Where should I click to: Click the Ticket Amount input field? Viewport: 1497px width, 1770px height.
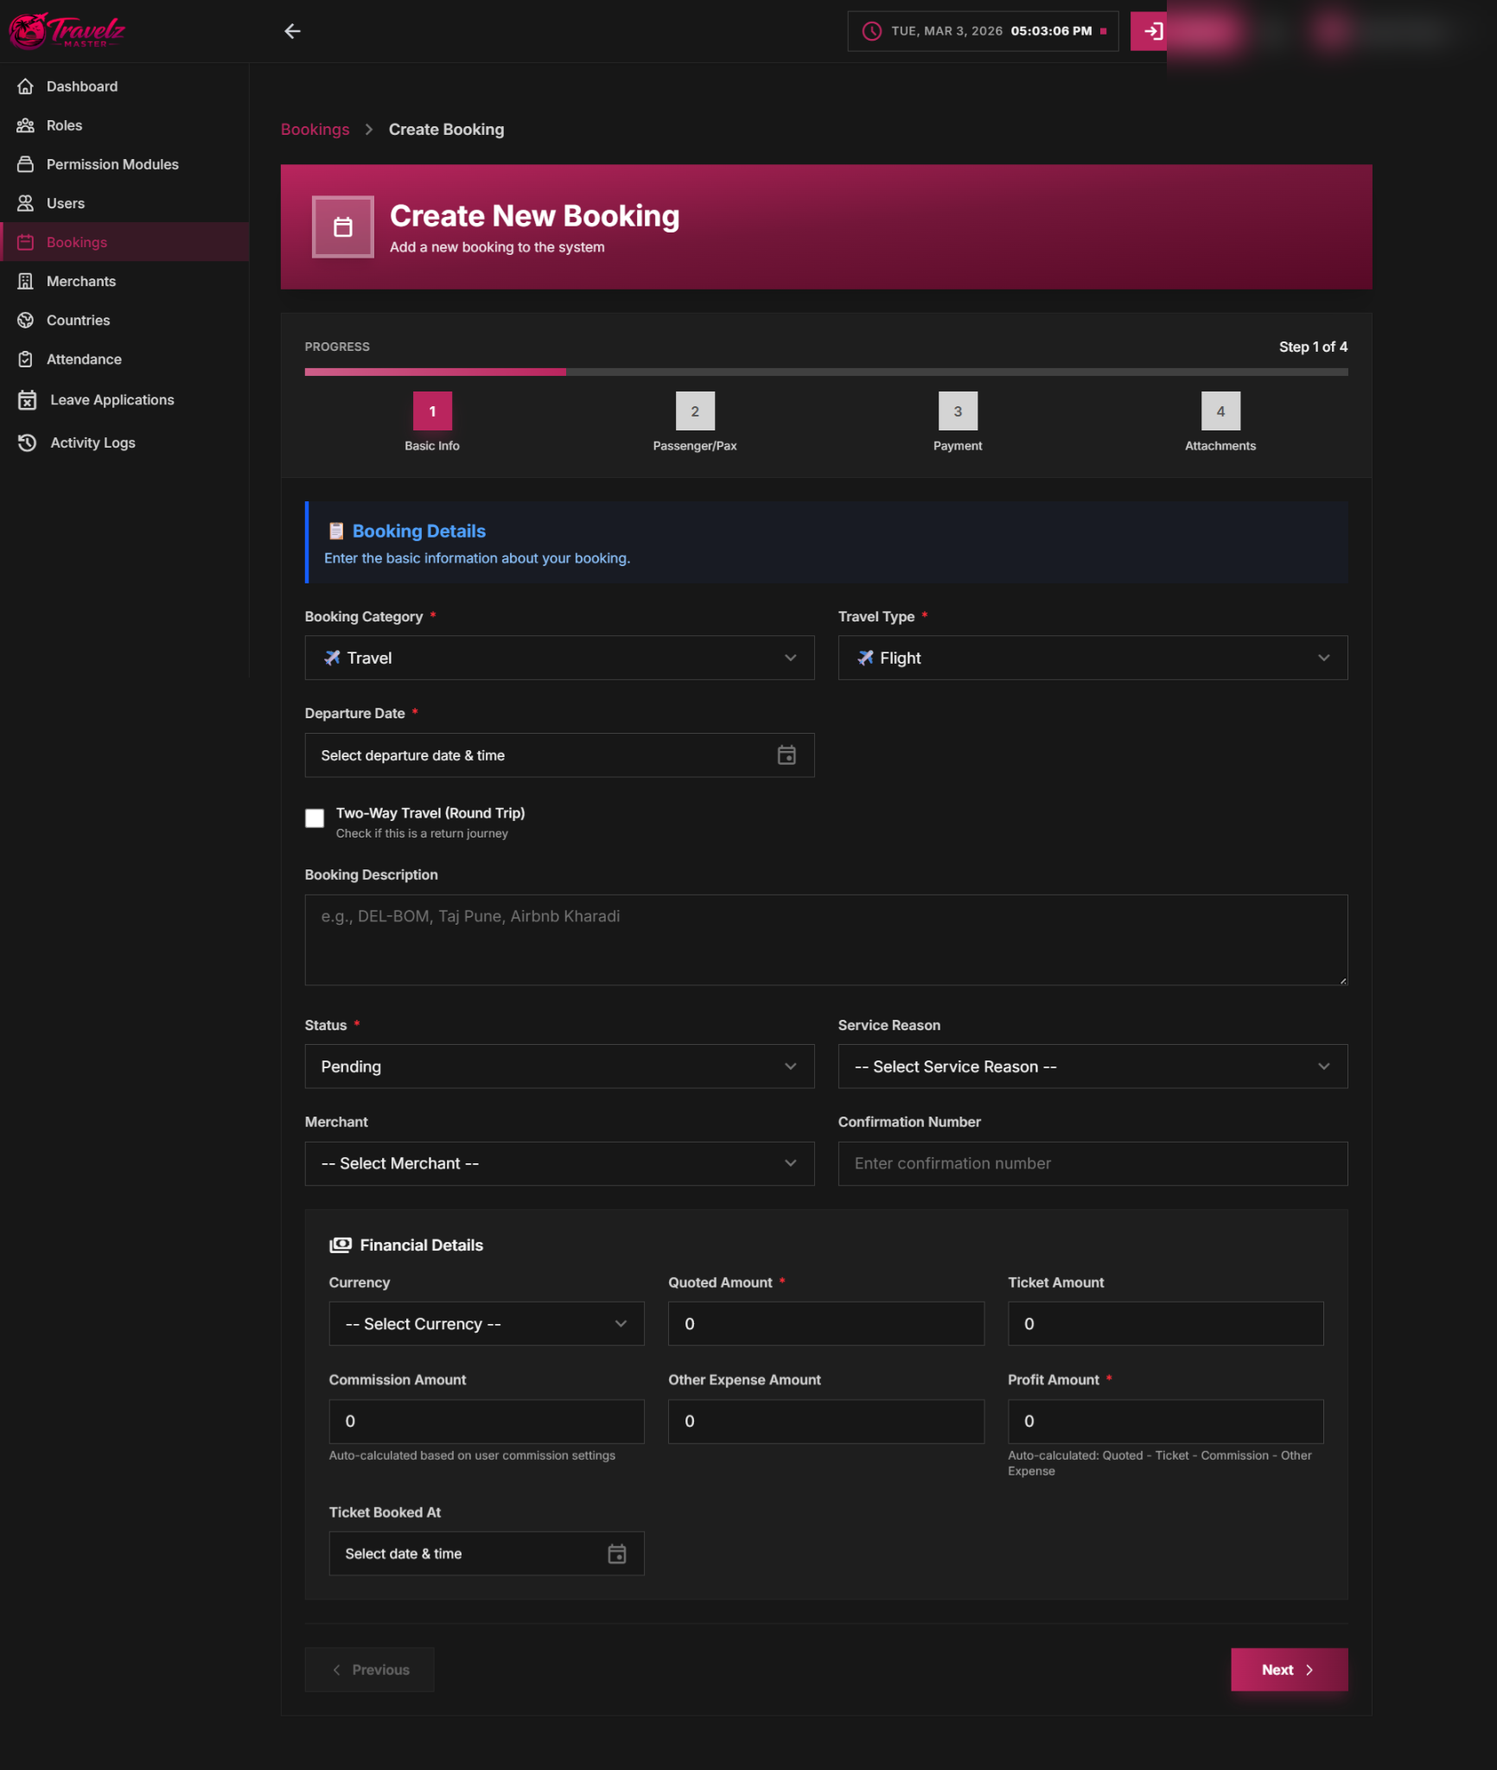click(1165, 1324)
